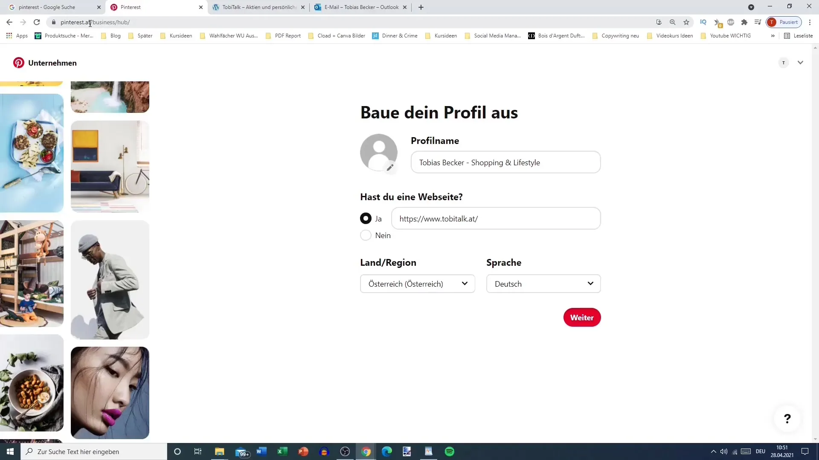819x460 pixels.
Task: Open the browser tab for TobiTalk
Action: point(259,7)
